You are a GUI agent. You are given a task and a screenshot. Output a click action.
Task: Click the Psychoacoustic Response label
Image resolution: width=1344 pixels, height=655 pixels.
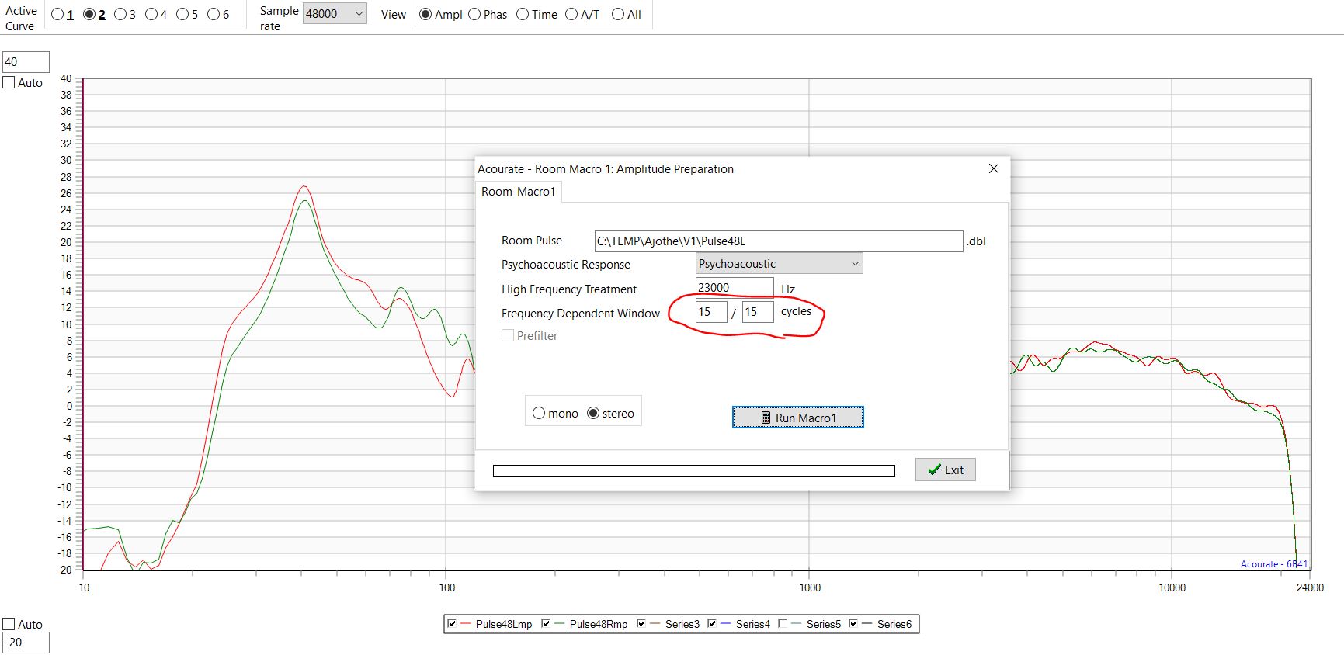click(x=566, y=265)
